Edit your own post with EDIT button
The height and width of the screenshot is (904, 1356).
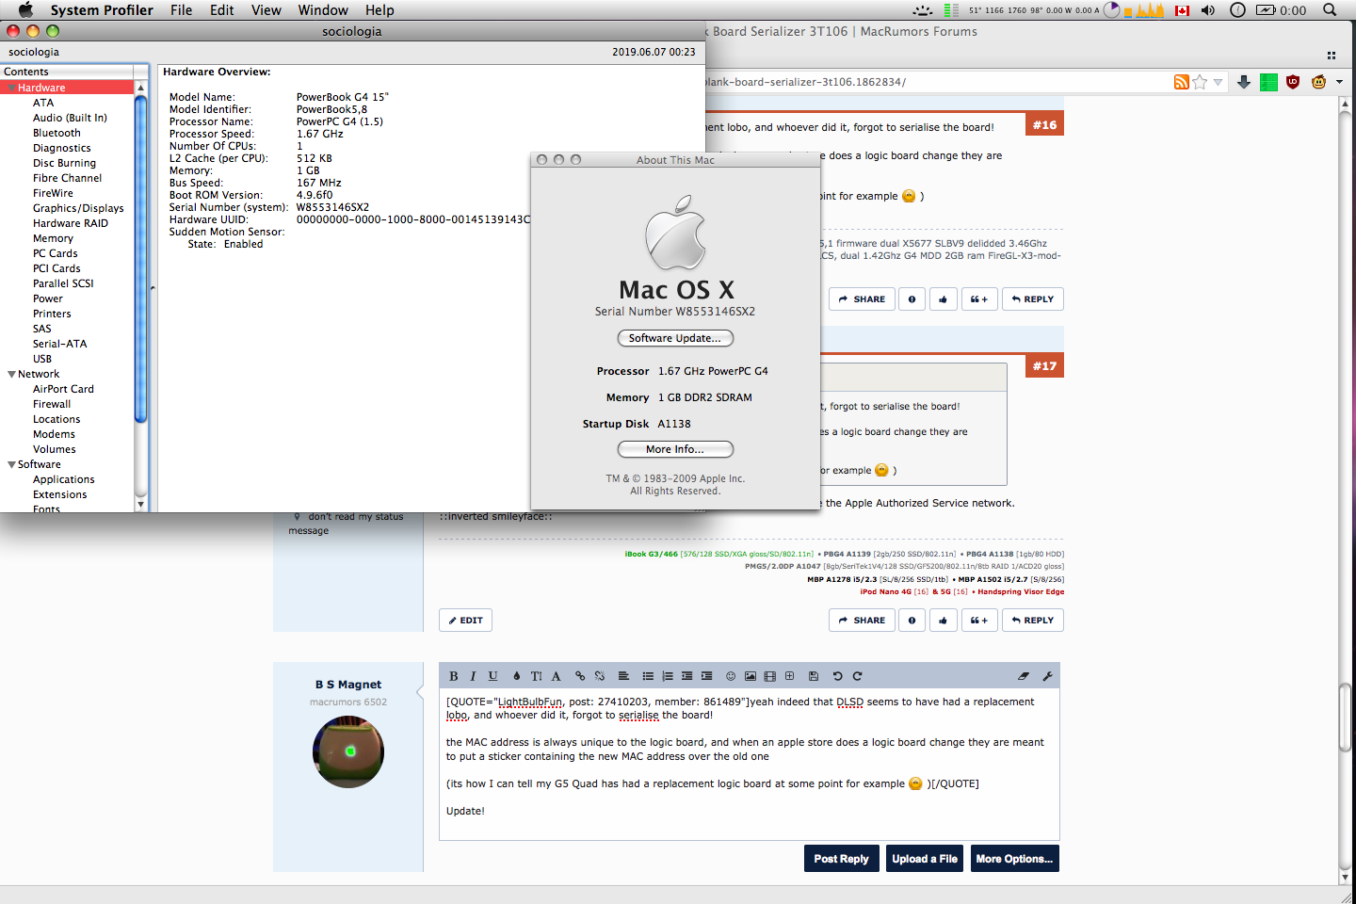465,621
